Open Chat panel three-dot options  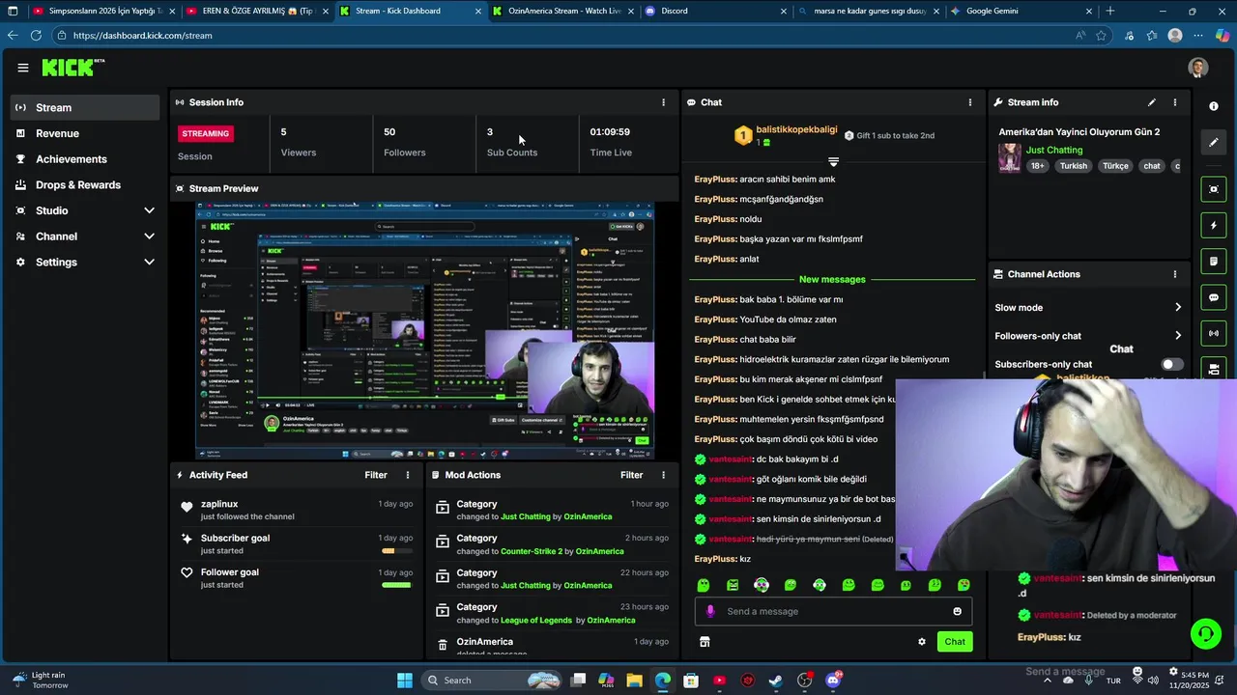coord(970,102)
